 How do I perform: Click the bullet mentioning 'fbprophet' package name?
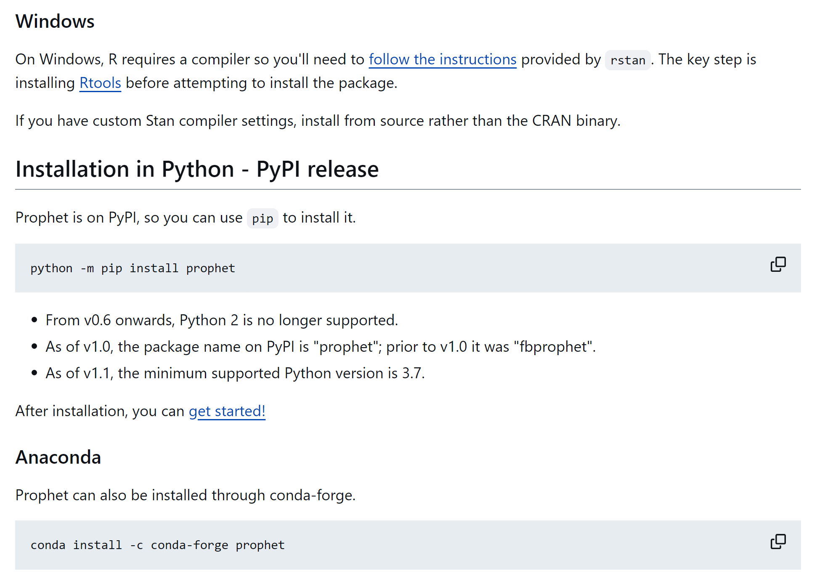click(320, 347)
